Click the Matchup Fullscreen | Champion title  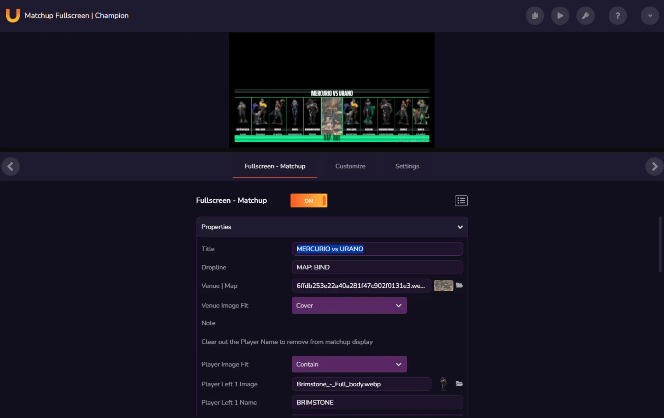pyautogui.click(x=76, y=16)
